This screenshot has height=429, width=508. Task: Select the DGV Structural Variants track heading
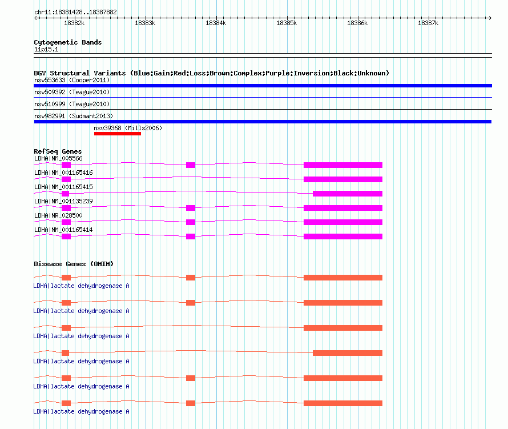click(211, 73)
